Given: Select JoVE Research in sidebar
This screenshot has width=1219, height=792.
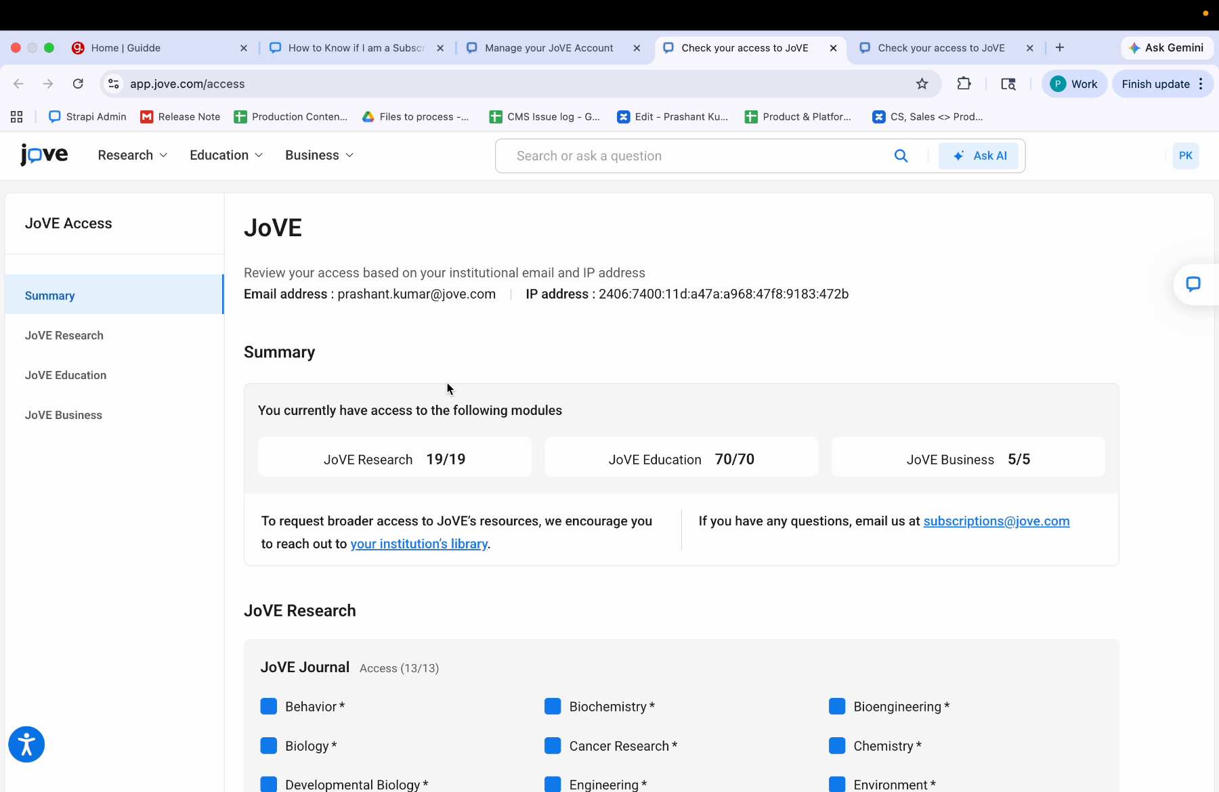Looking at the screenshot, I should [64, 336].
